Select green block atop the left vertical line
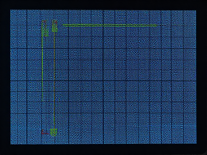 [x=45, y=28]
